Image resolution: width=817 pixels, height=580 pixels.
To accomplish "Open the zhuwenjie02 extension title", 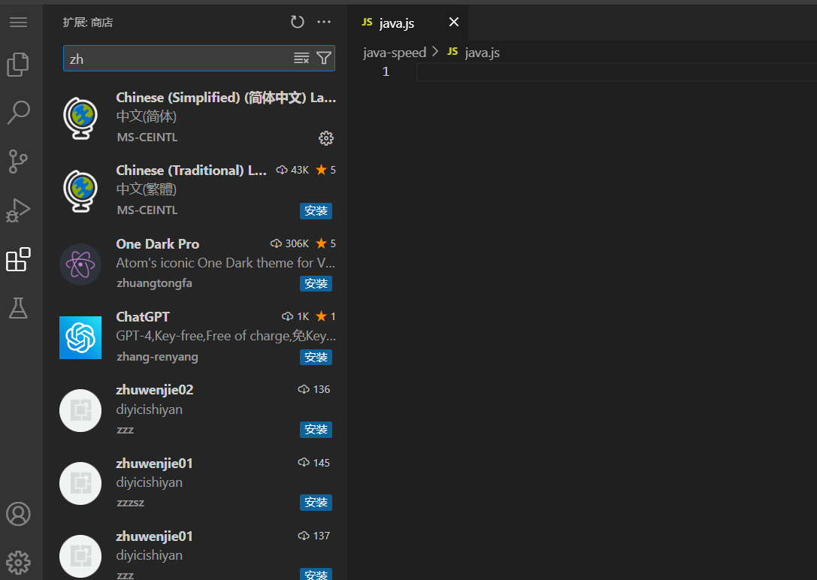I will [x=154, y=390].
